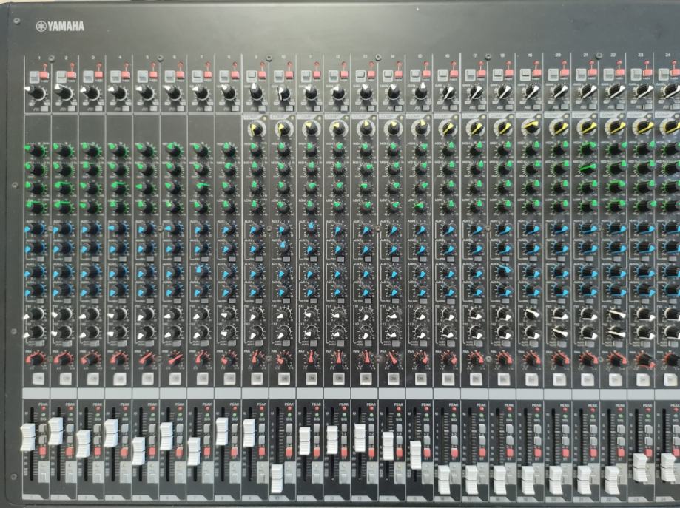Click the blue AUX1 knob on channel 1
The width and height of the screenshot is (680, 508).
click(36, 228)
